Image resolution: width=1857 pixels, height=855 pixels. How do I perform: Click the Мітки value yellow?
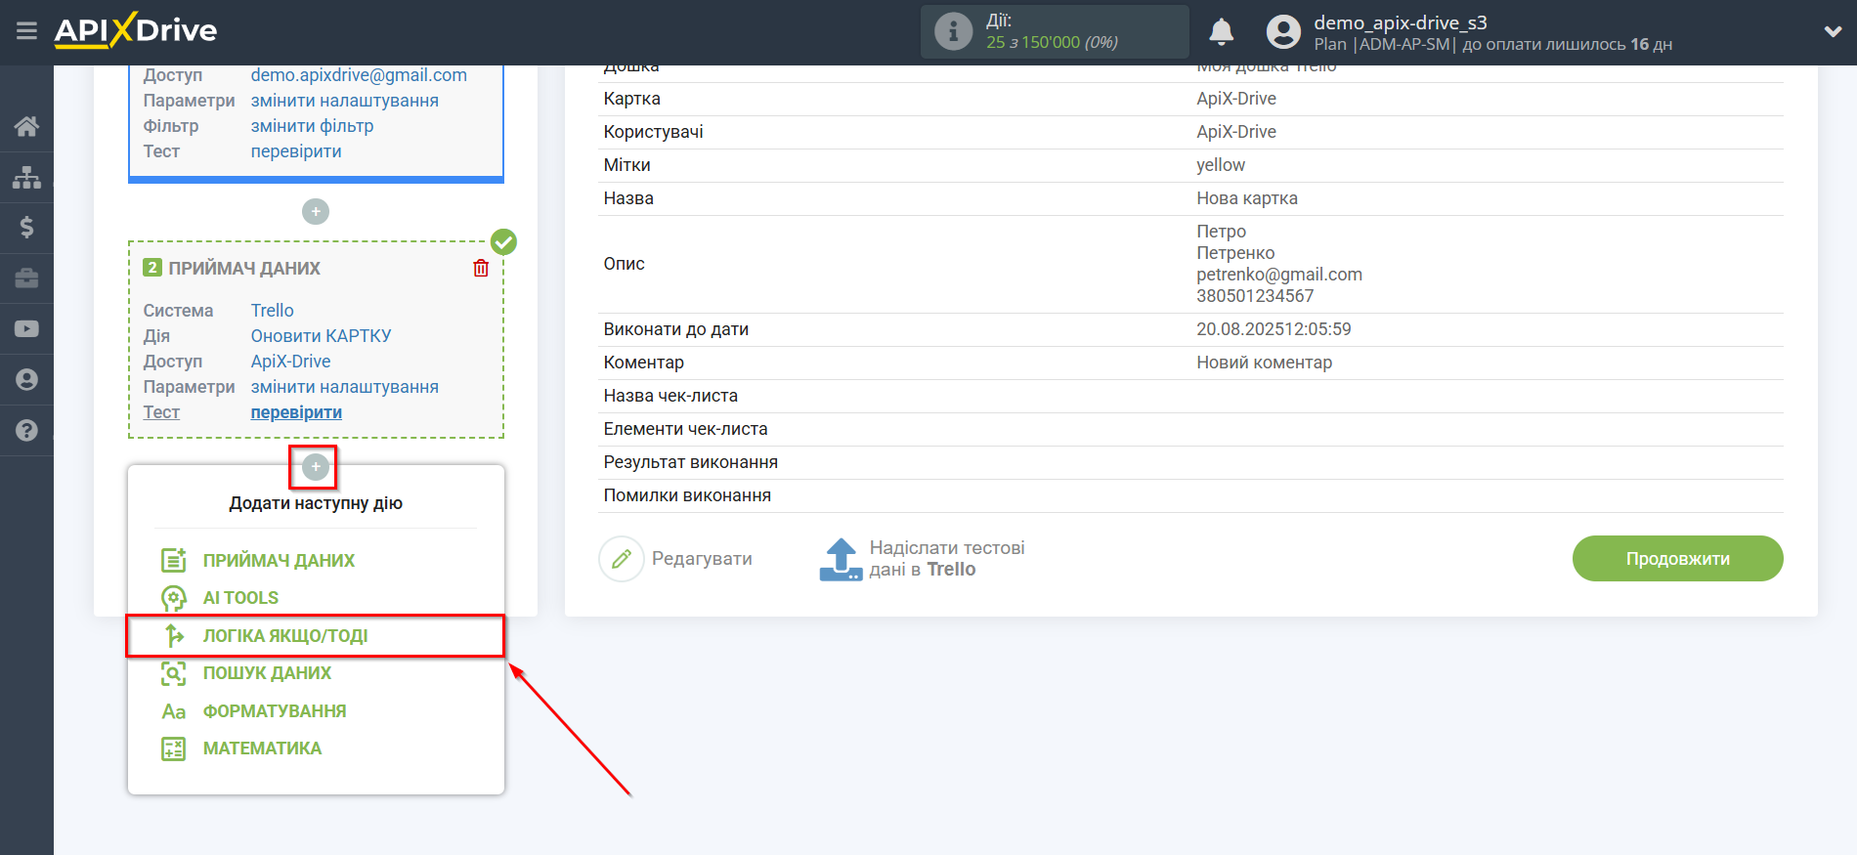pos(1221,165)
